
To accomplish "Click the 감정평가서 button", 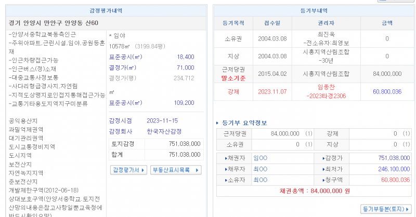I will click(x=125, y=170).
